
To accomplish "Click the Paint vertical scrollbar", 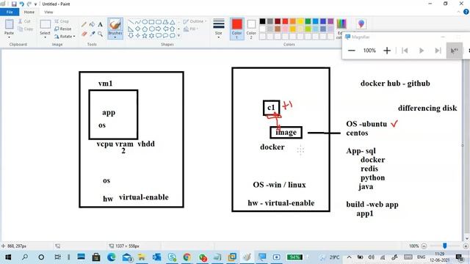I will [467, 146].
